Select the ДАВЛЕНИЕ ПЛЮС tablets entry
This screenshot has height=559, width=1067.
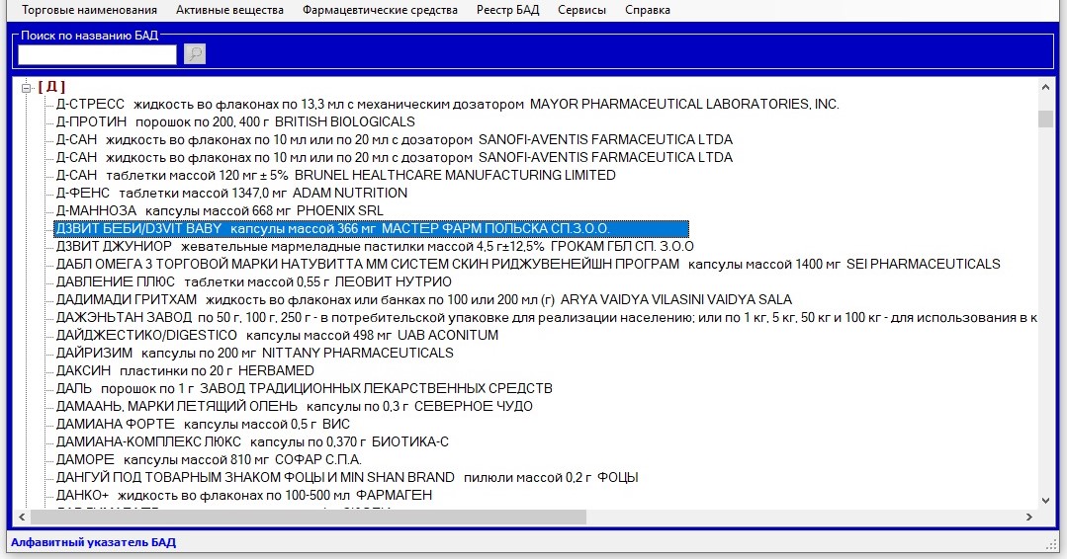click(253, 281)
